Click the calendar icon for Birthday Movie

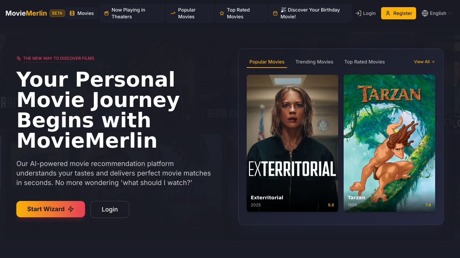[x=275, y=13]
